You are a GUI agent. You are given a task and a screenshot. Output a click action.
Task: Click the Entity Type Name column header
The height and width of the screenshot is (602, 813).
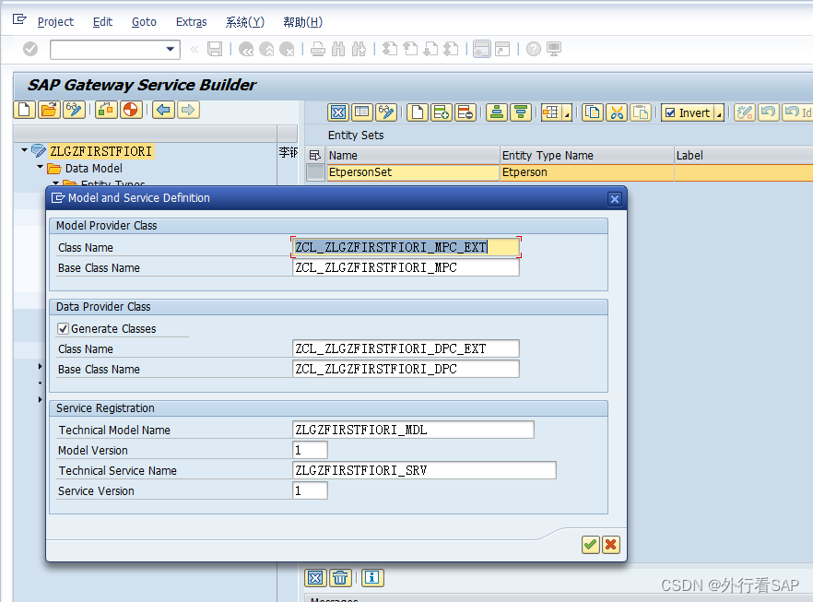tap(587, 156)
